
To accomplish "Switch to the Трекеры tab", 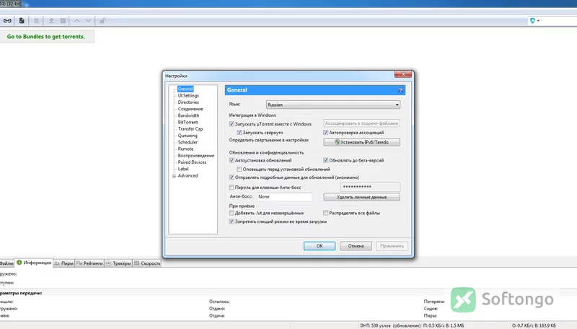I will coord(118,263).
